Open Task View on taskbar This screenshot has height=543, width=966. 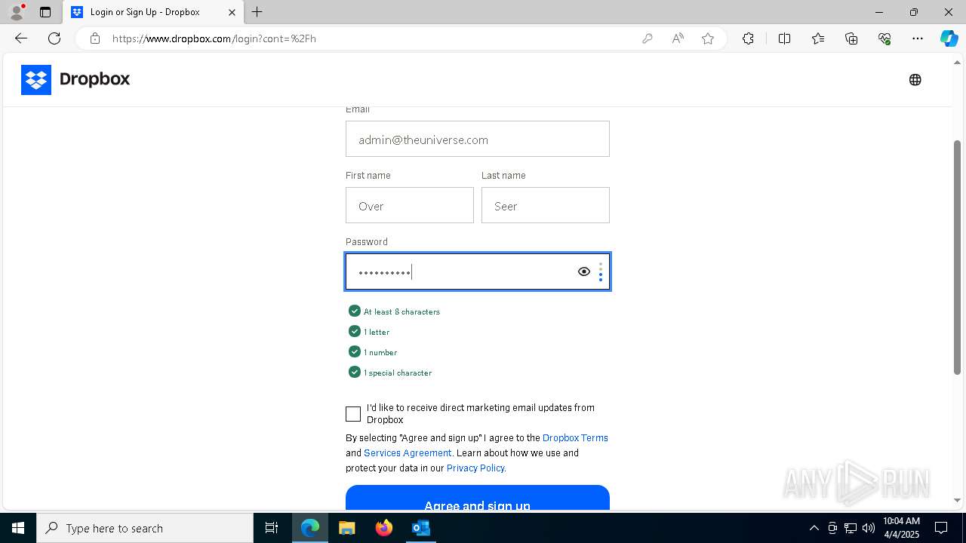click(272, 528)
